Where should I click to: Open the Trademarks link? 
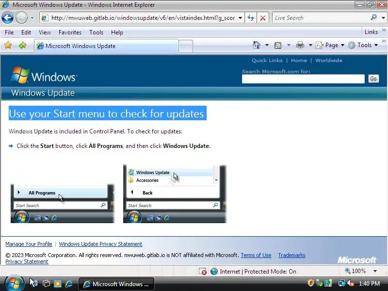tap(292, 255)
